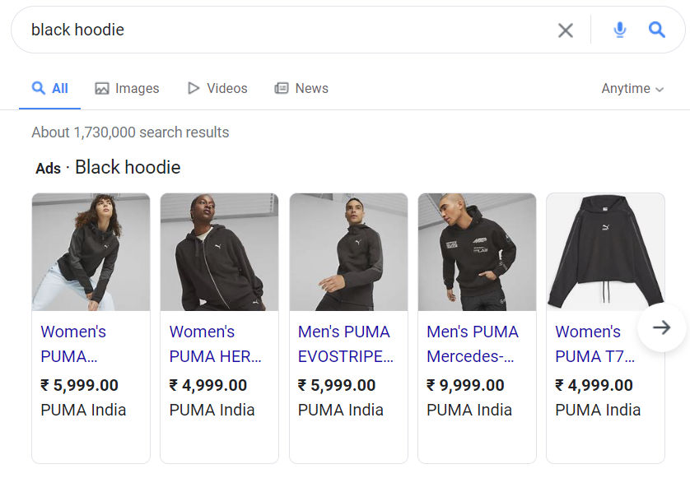
Task: Expand the Anytime filter dropdown
Action: (633, 88)
